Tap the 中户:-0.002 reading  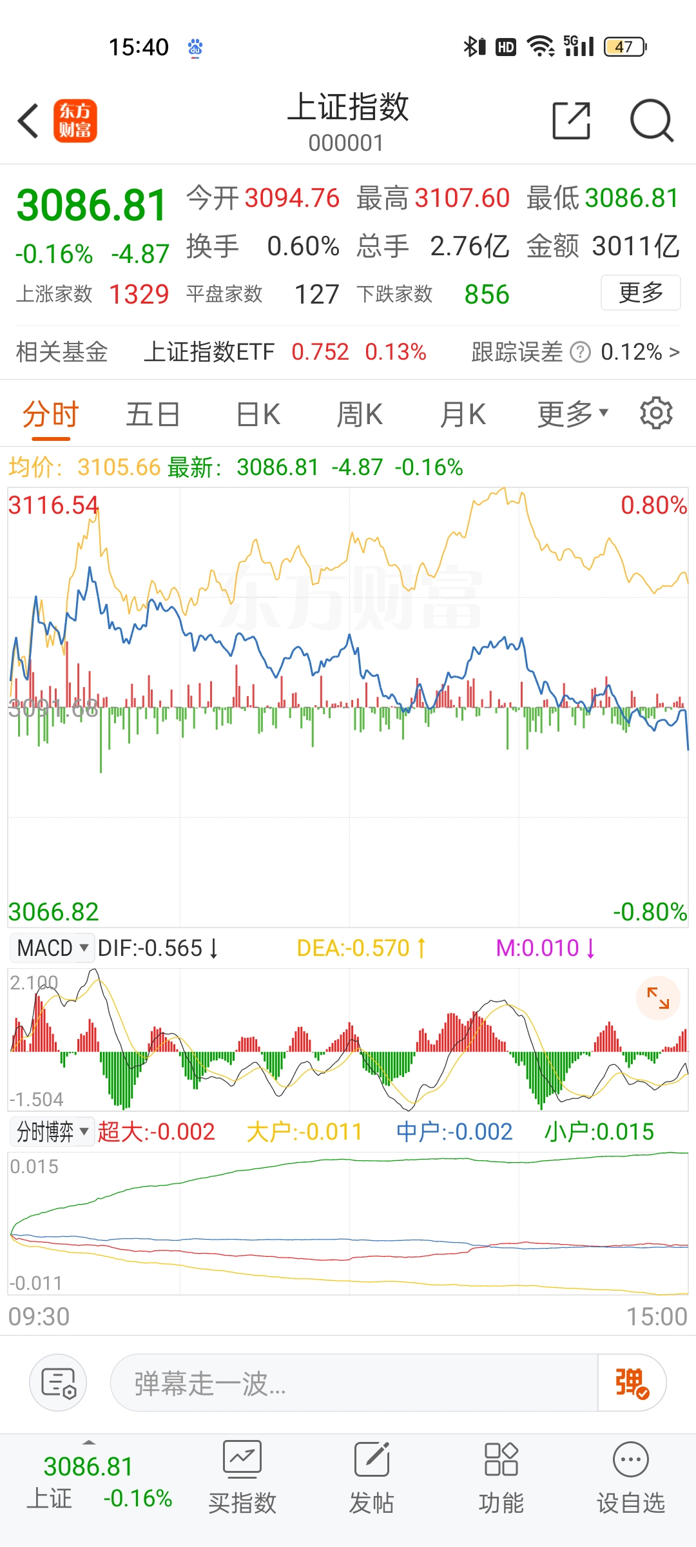pyautogui.click(x=454, y=1131)
